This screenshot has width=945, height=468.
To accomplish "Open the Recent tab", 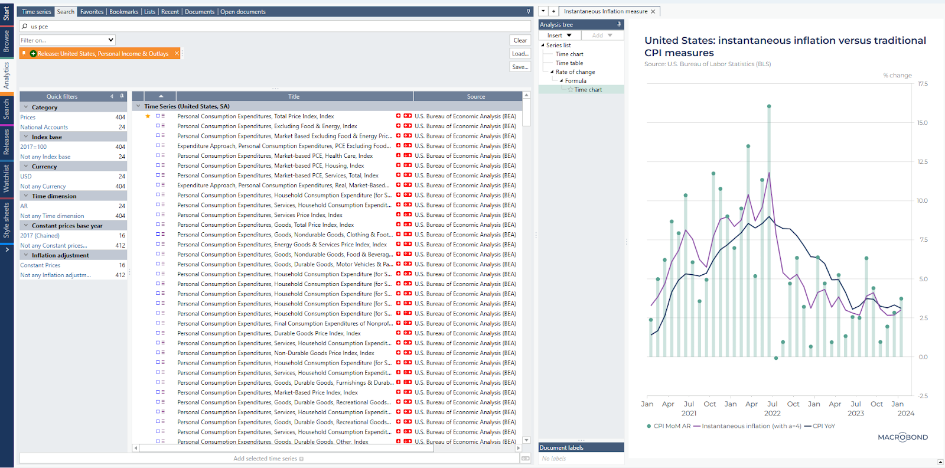I will (170, 12).
